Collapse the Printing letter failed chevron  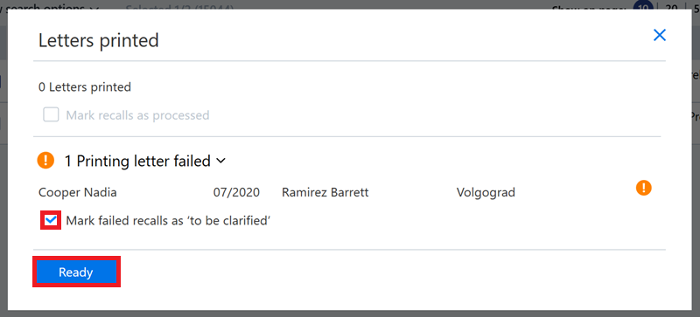click(221, 161)
